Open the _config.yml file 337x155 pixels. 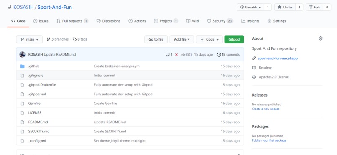tap(37, 141)
